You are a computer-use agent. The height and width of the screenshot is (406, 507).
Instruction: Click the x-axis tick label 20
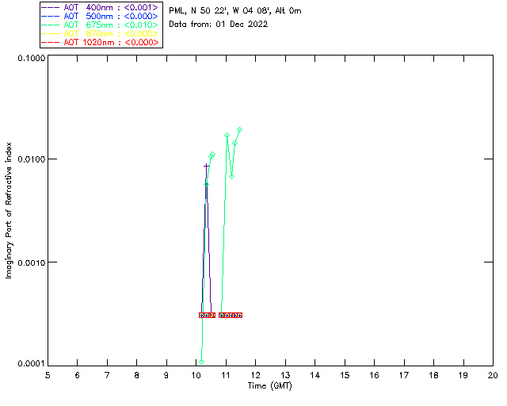493,375
